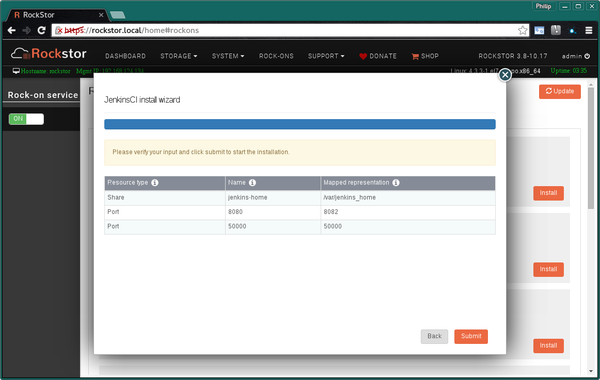600x380 pixels.
Task: Click the 8082 mapped port cell
Action: pyautogui.click(x=408, y=212)
